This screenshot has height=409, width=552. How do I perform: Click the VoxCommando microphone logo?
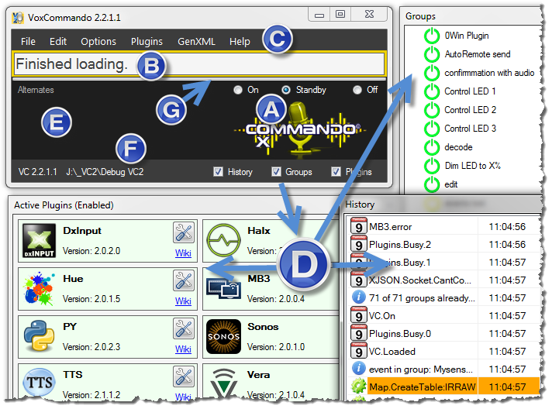(300, 129)
